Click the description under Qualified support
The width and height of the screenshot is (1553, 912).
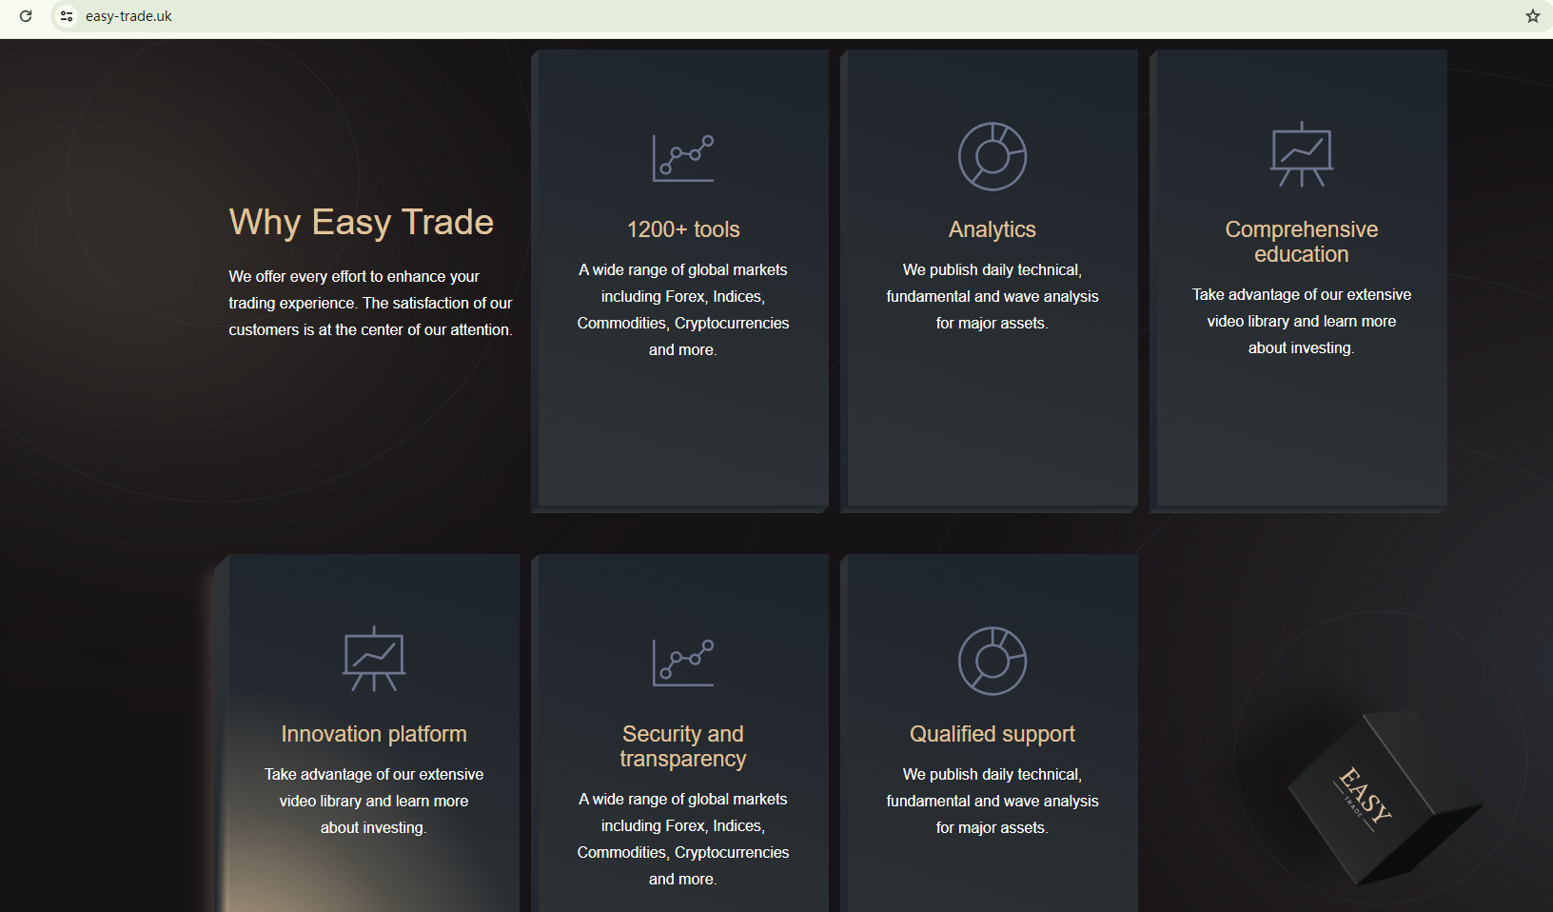[993, 801]
